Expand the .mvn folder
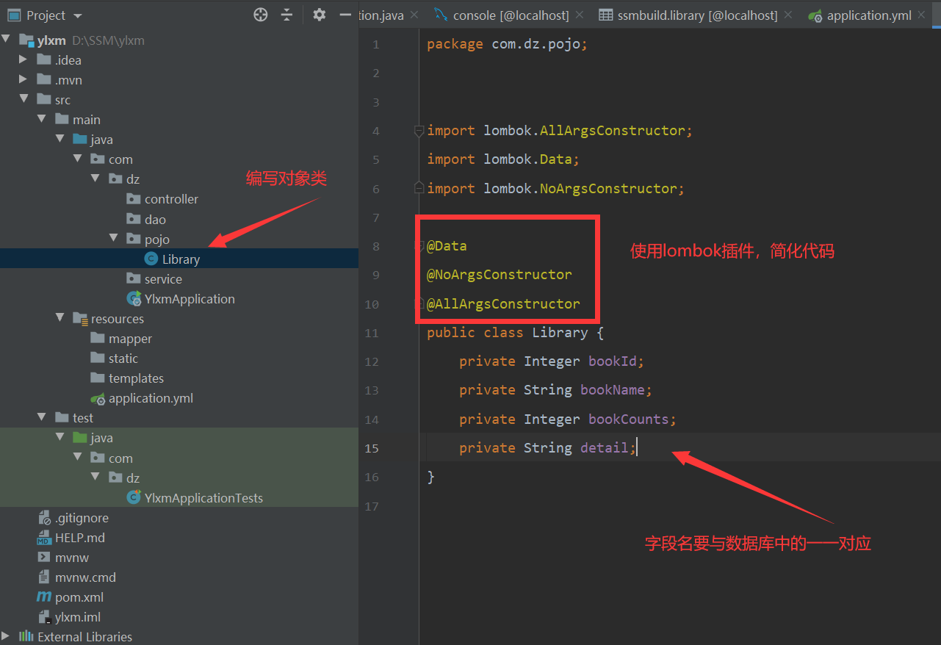 click(24, 79)
